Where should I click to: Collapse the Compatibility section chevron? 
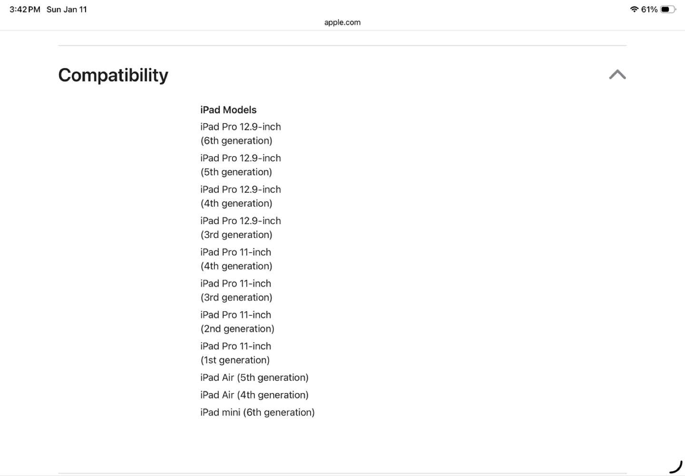(x=617, y=75)
